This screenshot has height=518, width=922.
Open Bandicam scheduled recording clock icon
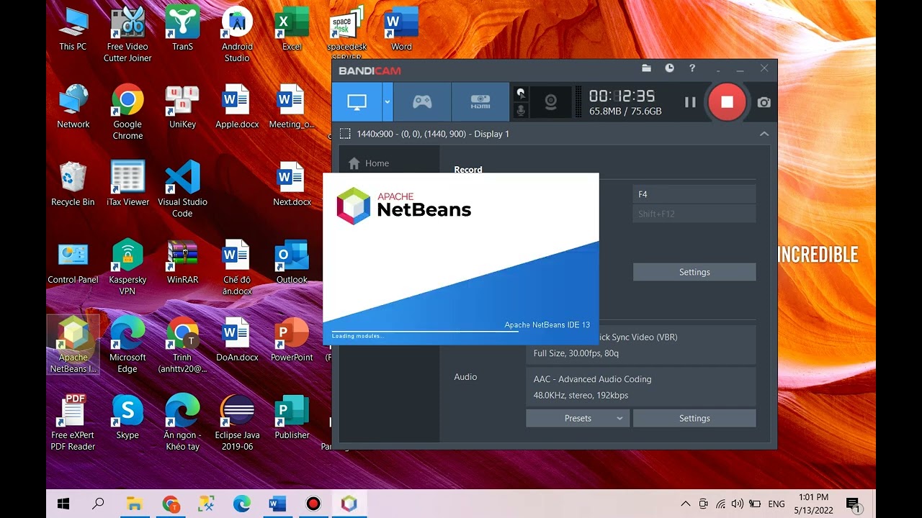pyautogui.click(x=669, y=68)
